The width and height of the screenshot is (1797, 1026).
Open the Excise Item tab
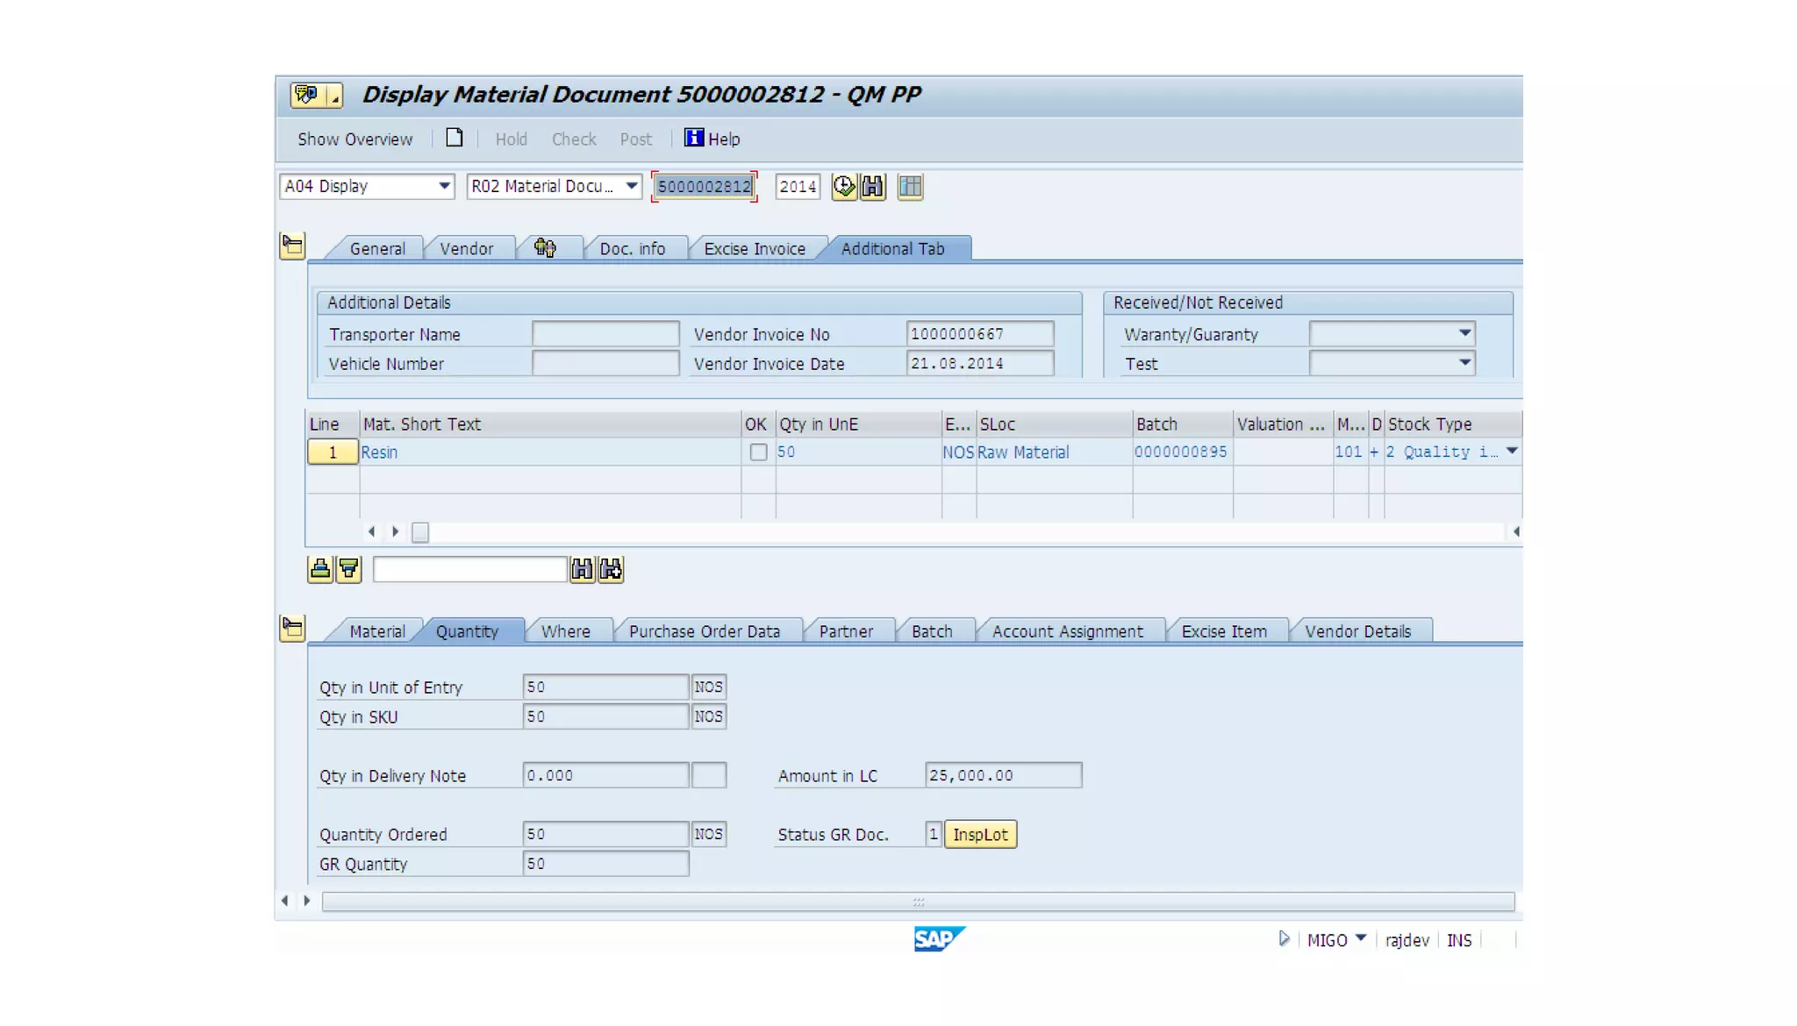pyautogui.click(x=1224, y=631)
